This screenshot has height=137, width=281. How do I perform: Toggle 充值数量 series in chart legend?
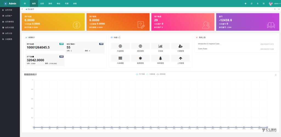pos(151,74)
